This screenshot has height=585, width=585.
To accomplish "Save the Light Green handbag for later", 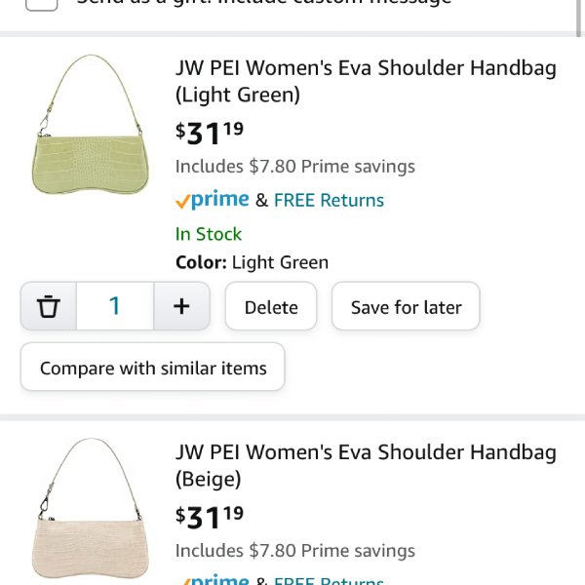I will click(406, 306).
